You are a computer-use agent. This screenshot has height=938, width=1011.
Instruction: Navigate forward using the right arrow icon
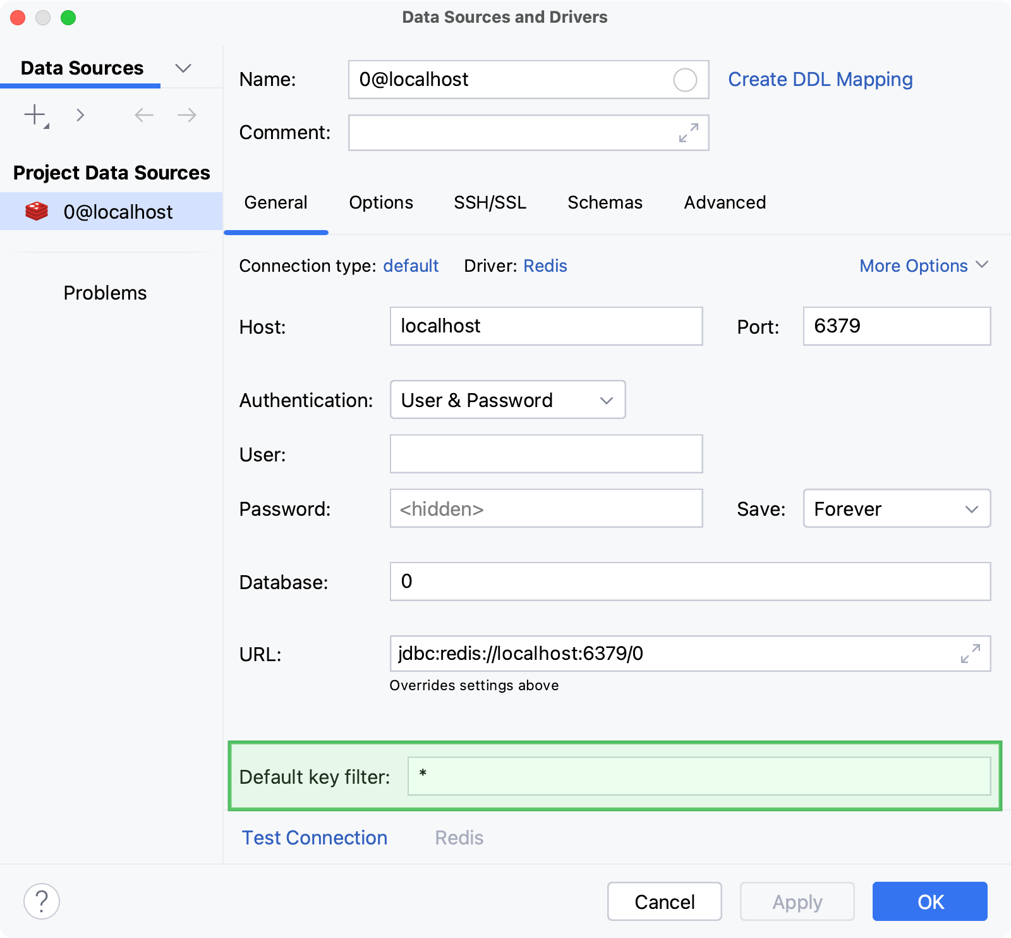coord(185,114)
